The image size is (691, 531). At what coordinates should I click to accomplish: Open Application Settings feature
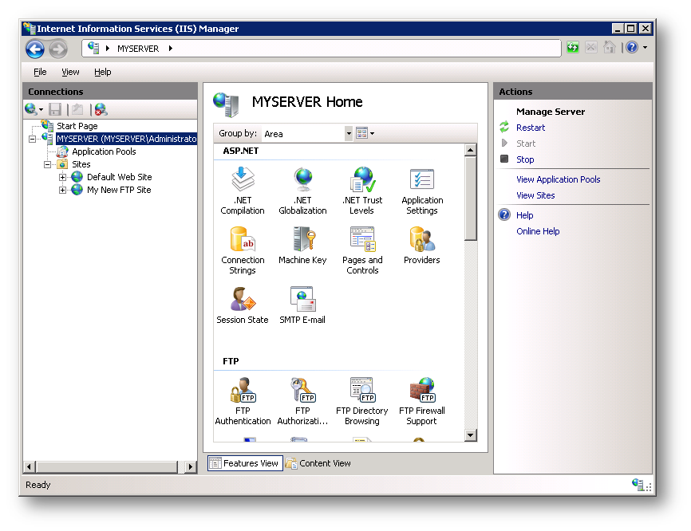point(422,191)
